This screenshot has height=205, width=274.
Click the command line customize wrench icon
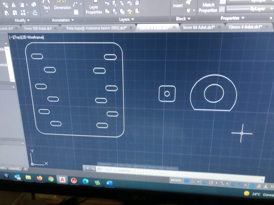93,168
